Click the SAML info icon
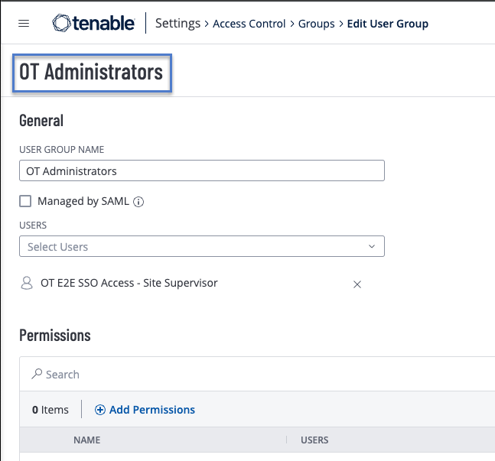Viewport: 495px width, 461px height. [x=139, y=202]
